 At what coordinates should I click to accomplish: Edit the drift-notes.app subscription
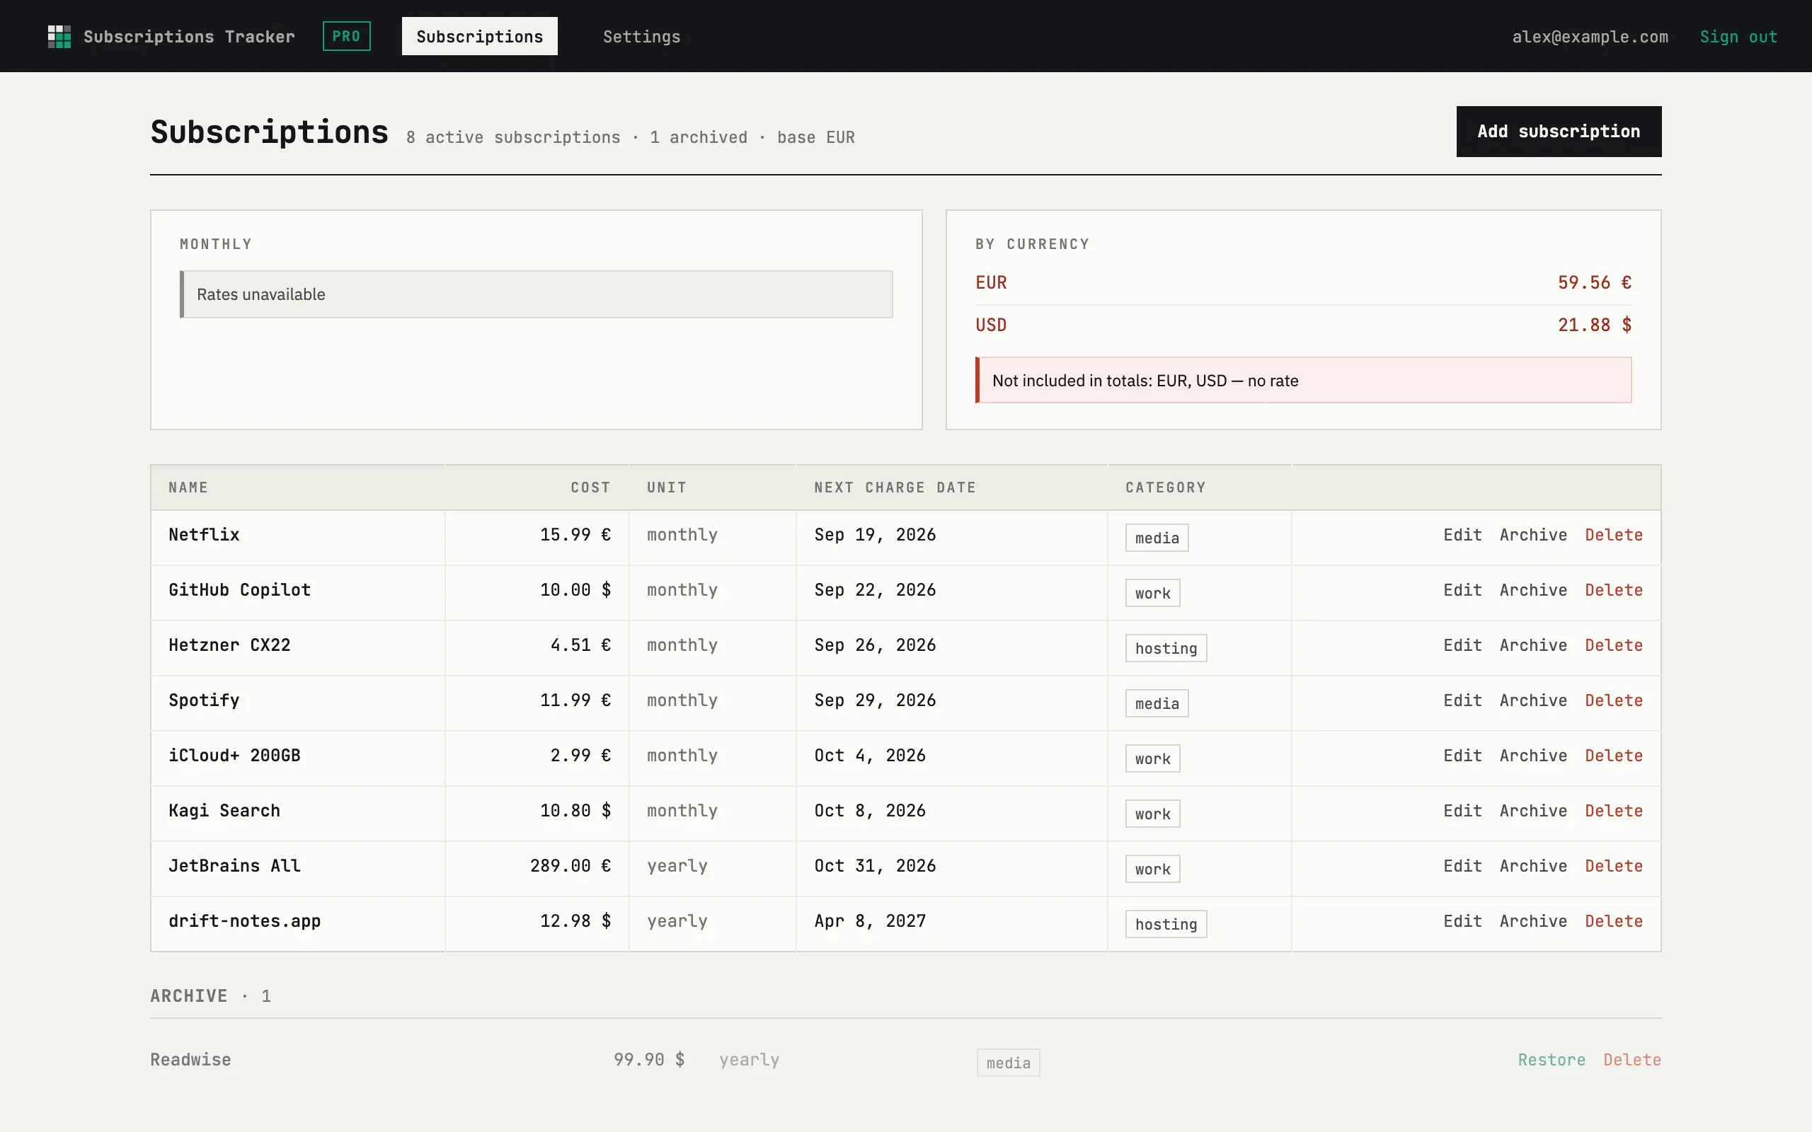1462,921
